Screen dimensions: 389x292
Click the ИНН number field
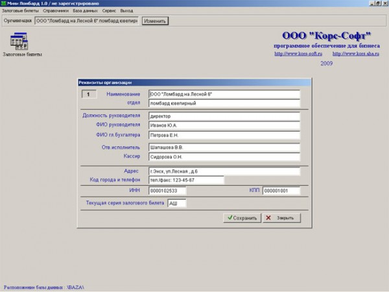[167, 191]
